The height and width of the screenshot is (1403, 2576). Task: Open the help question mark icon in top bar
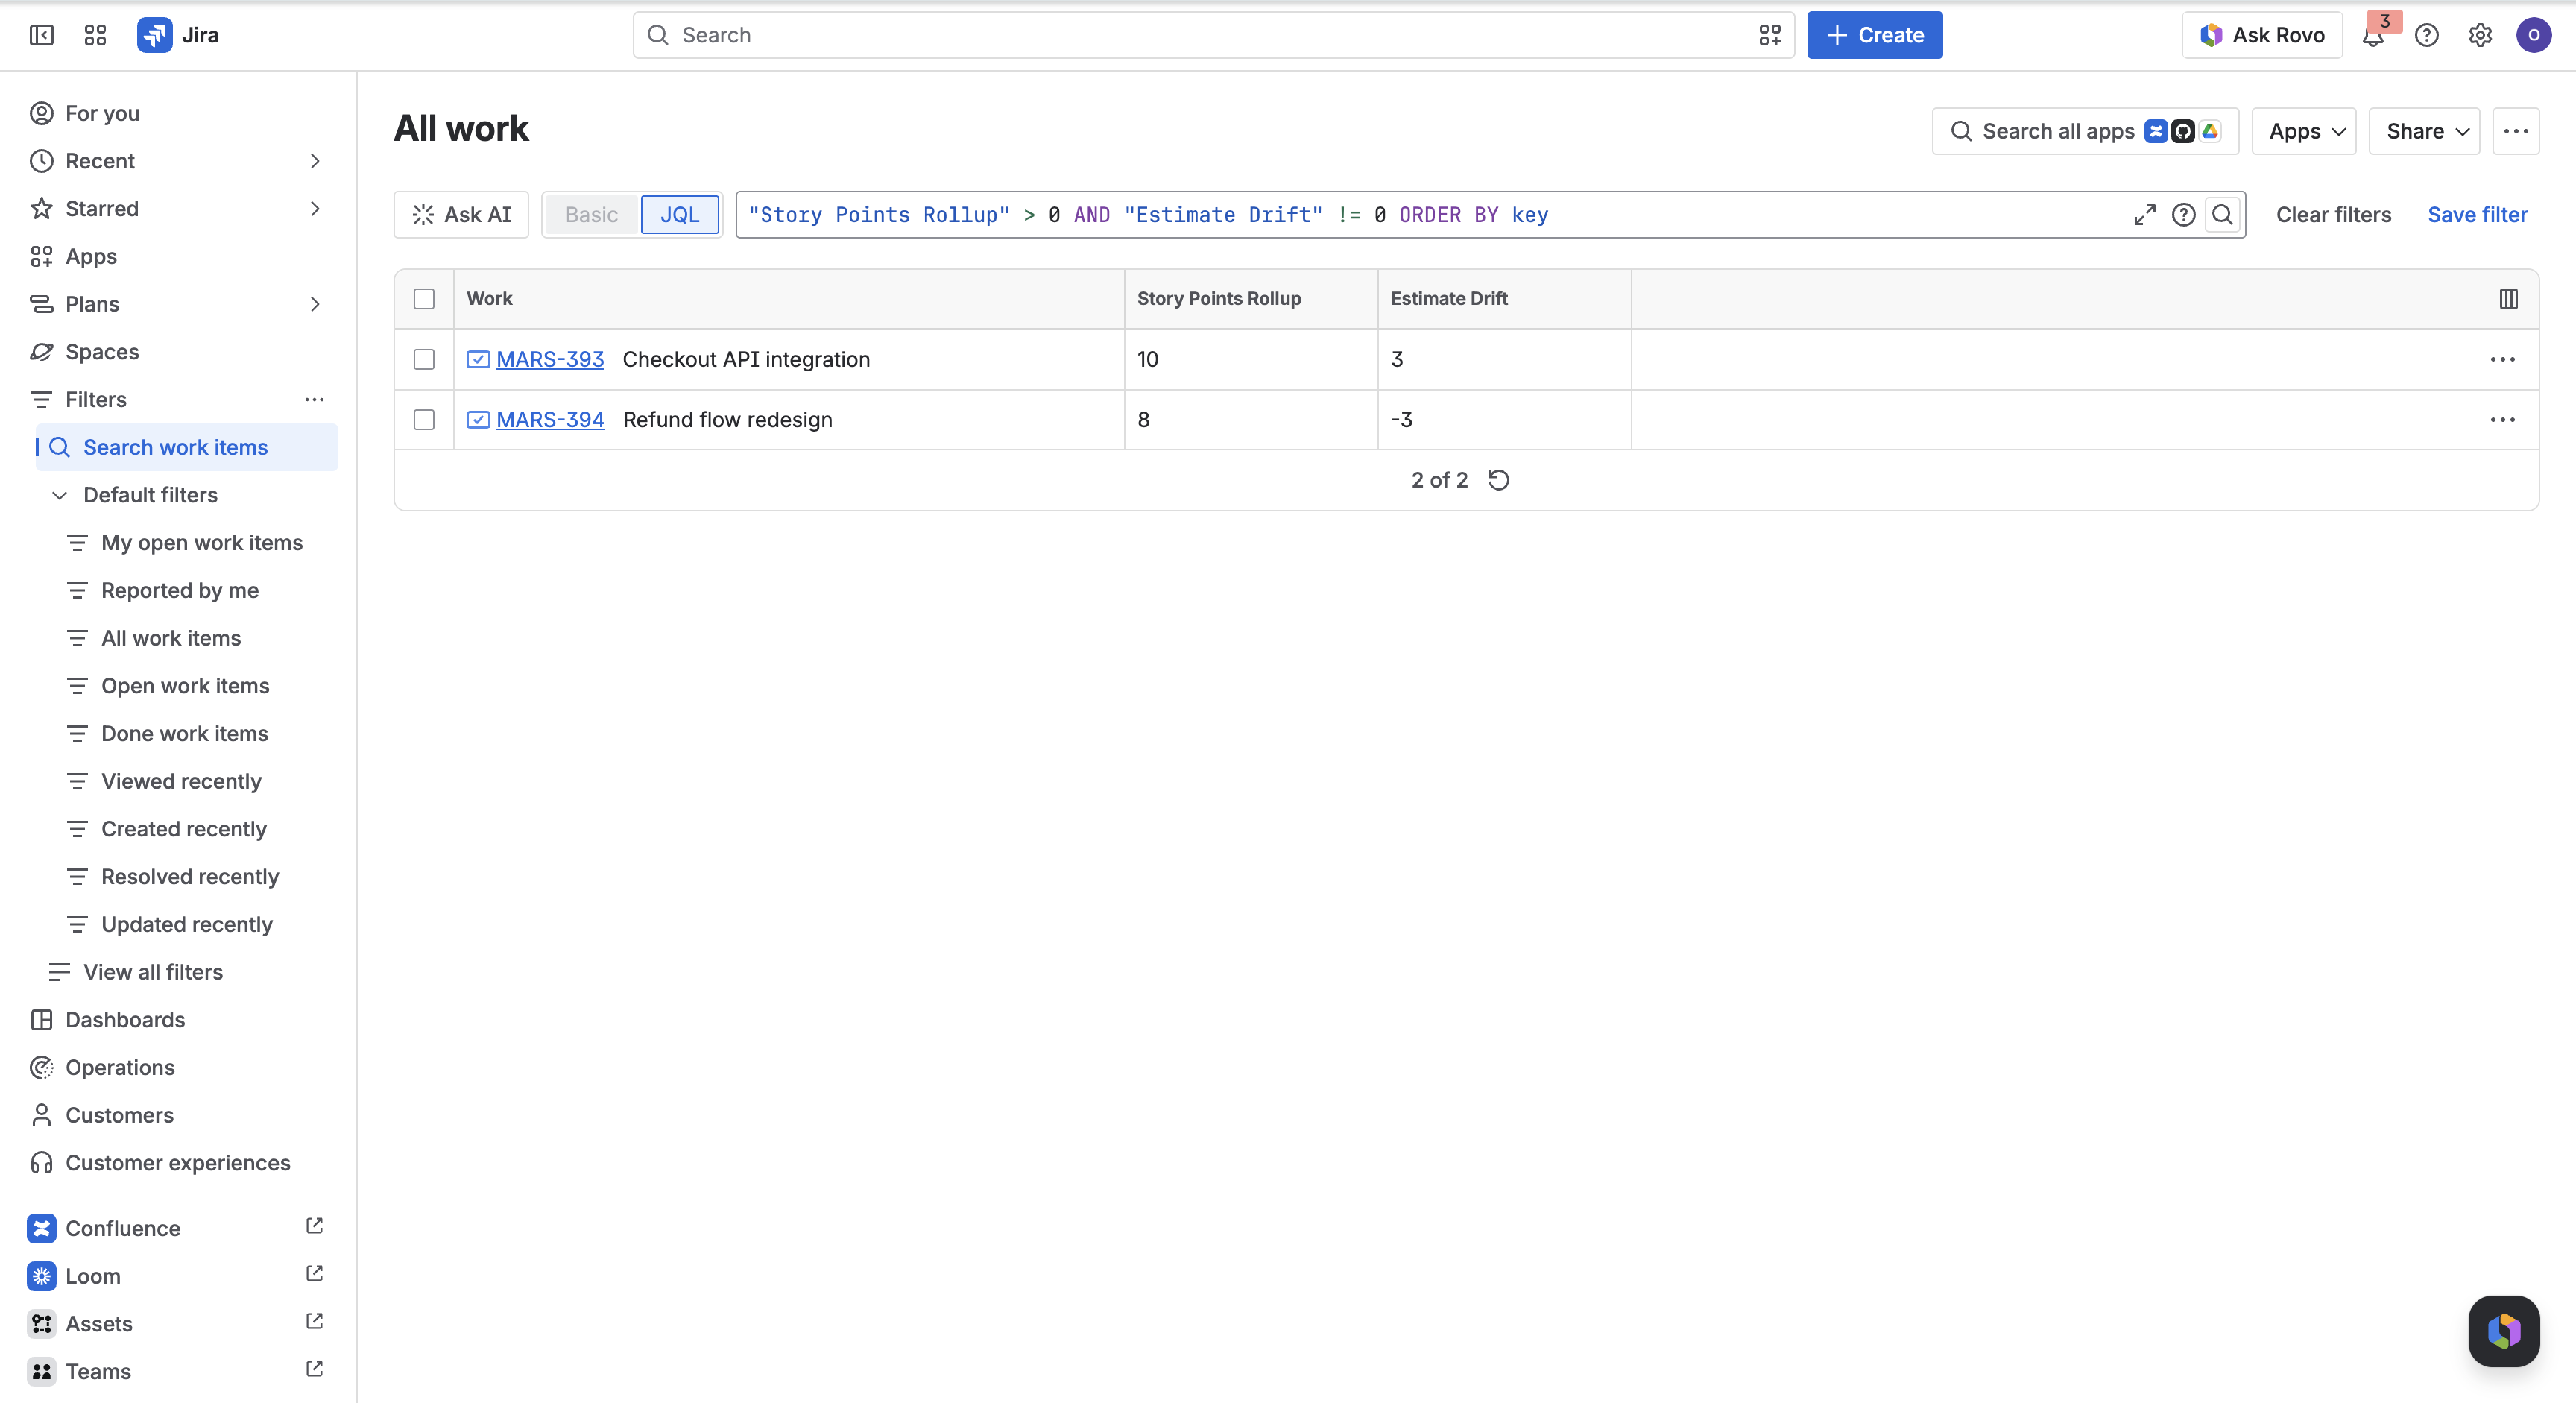2427,36
